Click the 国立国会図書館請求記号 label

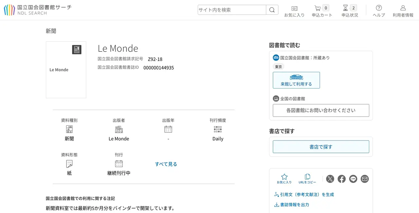tap(120, 59)
